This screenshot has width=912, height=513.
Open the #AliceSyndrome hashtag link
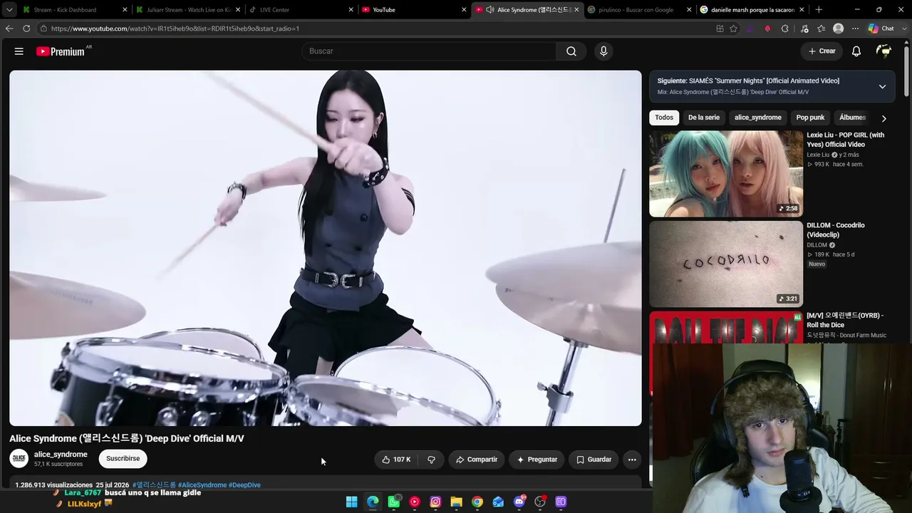pos(202,485)
